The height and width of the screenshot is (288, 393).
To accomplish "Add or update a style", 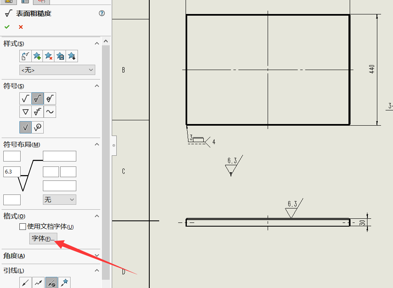I will coord(37,56).
